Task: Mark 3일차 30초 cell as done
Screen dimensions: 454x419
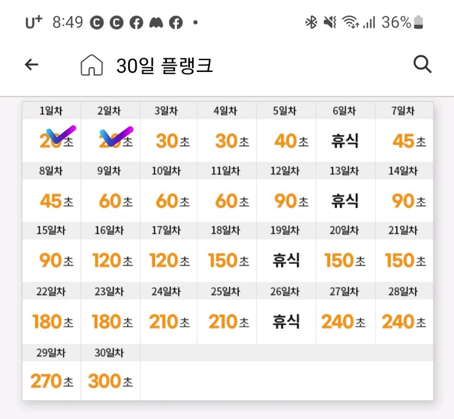Action: click(169, 141)
